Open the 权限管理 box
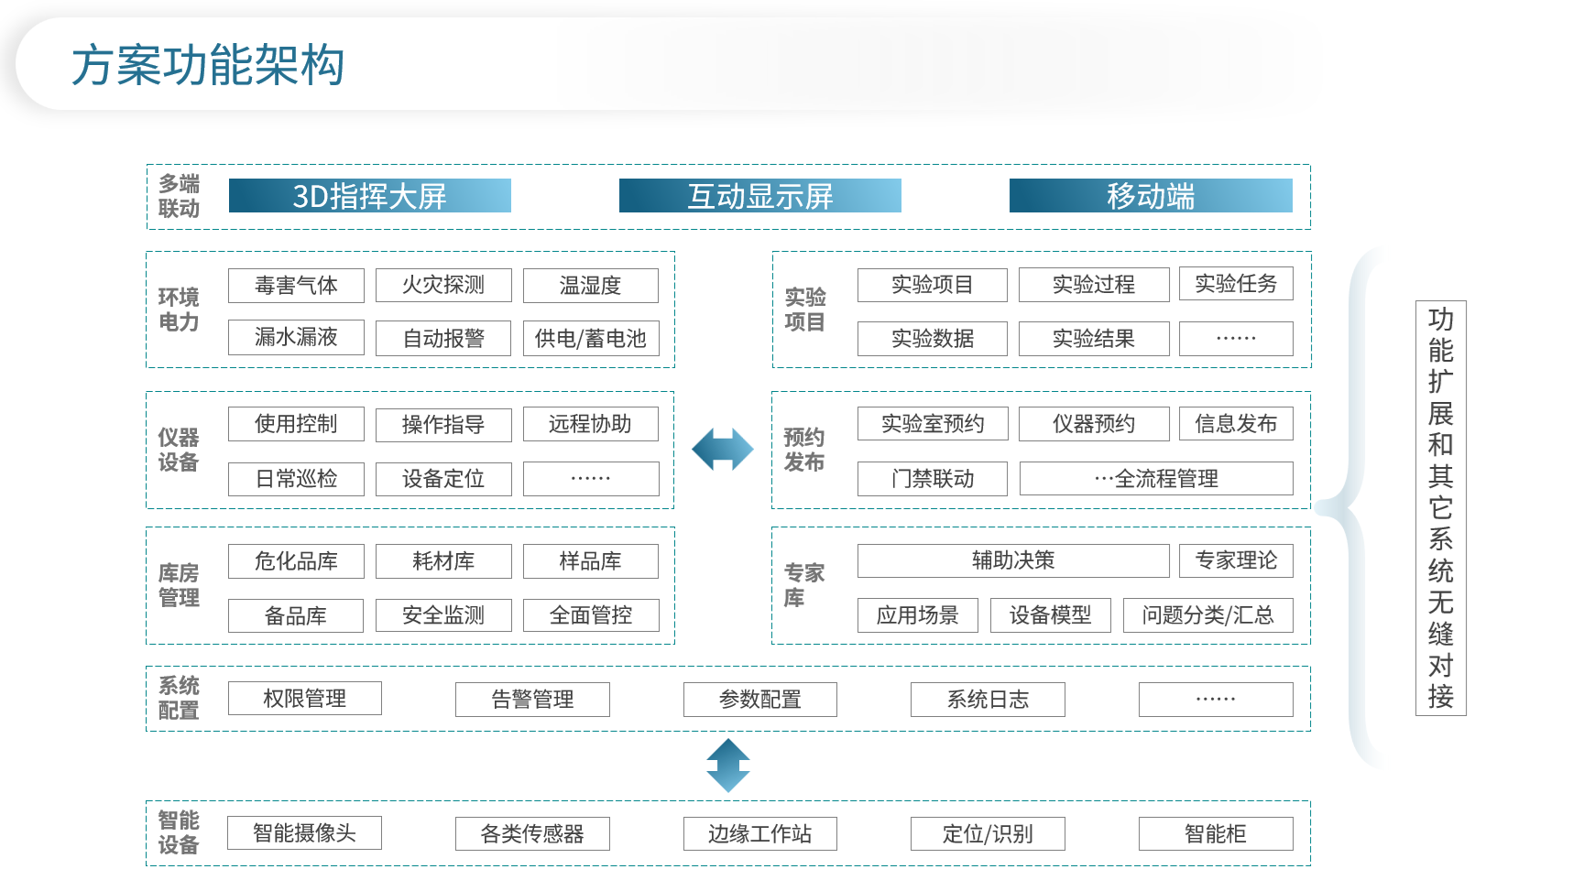Screen dimensions: 1573x880 [x=304, y=699]
